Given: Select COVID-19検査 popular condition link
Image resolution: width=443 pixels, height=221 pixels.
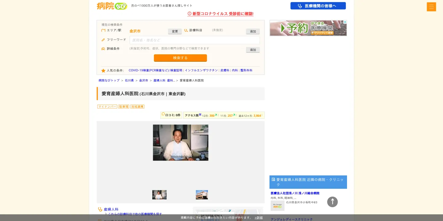Looking at the screenshot, I should coord(155,70).
